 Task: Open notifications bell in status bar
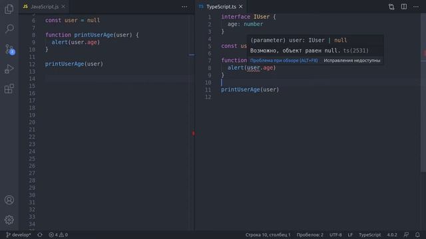pyautogui.click(x=417, y=235)
